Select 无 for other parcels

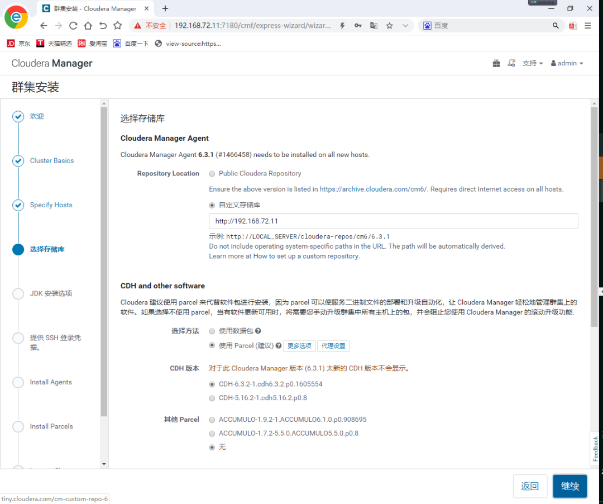212,448
